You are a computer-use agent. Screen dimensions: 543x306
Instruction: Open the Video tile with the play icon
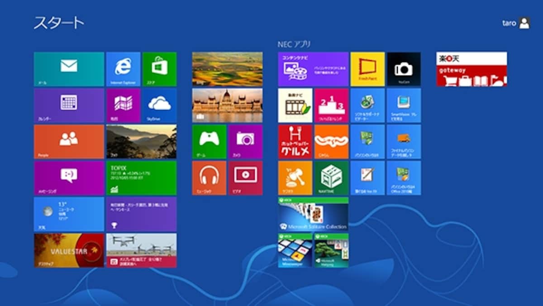click(x=245, y=177)
